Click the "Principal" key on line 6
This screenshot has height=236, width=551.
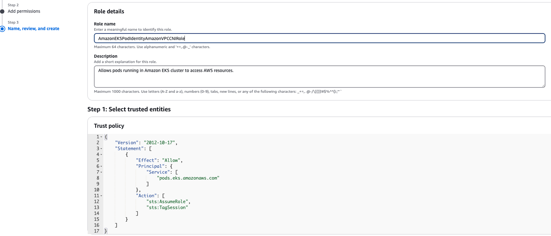(150, 166)
